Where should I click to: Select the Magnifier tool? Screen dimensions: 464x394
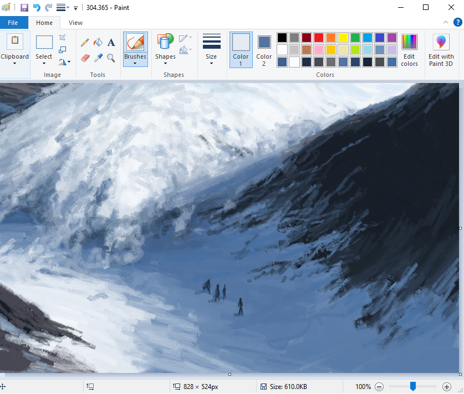[111, 58]
